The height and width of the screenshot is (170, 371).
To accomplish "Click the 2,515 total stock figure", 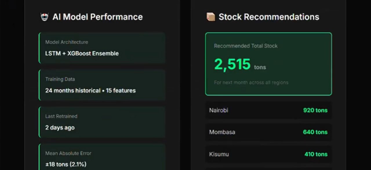I will [x=232, y=64].
